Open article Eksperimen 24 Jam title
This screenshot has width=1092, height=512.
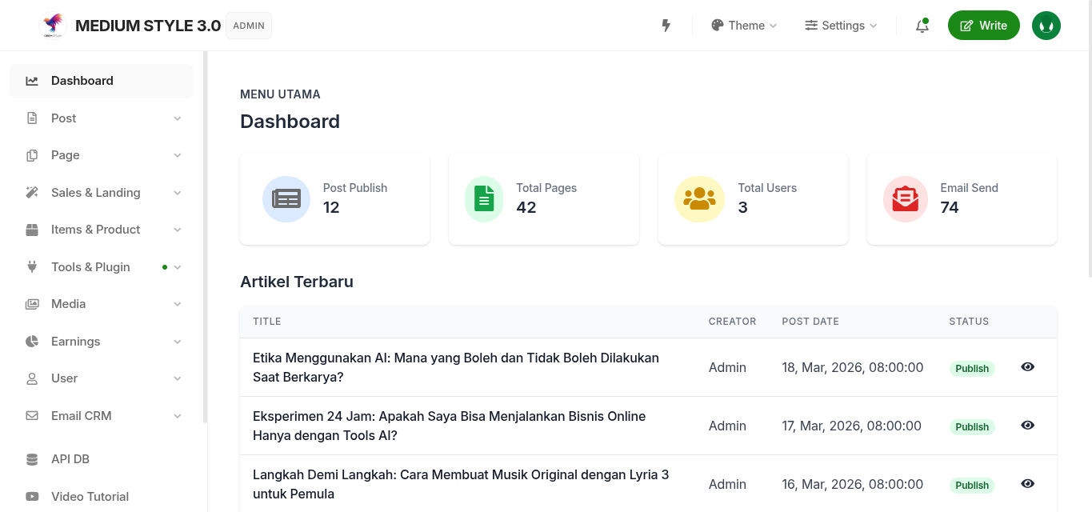tap(450, 426)
